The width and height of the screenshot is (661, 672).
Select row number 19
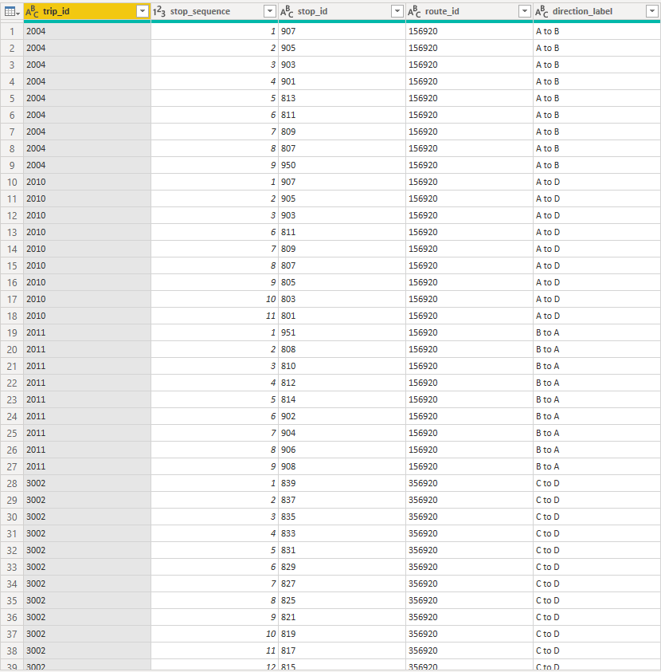(12, 332)
